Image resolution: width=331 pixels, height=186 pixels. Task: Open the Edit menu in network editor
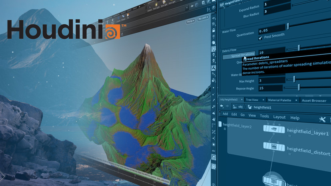[x=234, y=114]
